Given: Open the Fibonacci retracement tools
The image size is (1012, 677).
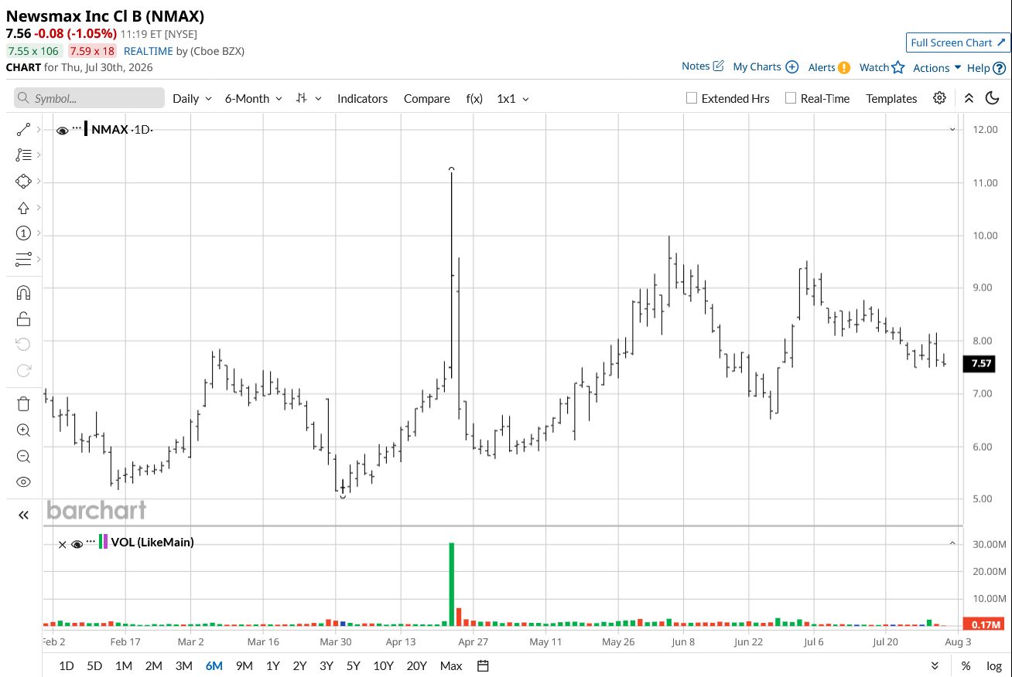Looking at the screenshot, I should point(23,155).
